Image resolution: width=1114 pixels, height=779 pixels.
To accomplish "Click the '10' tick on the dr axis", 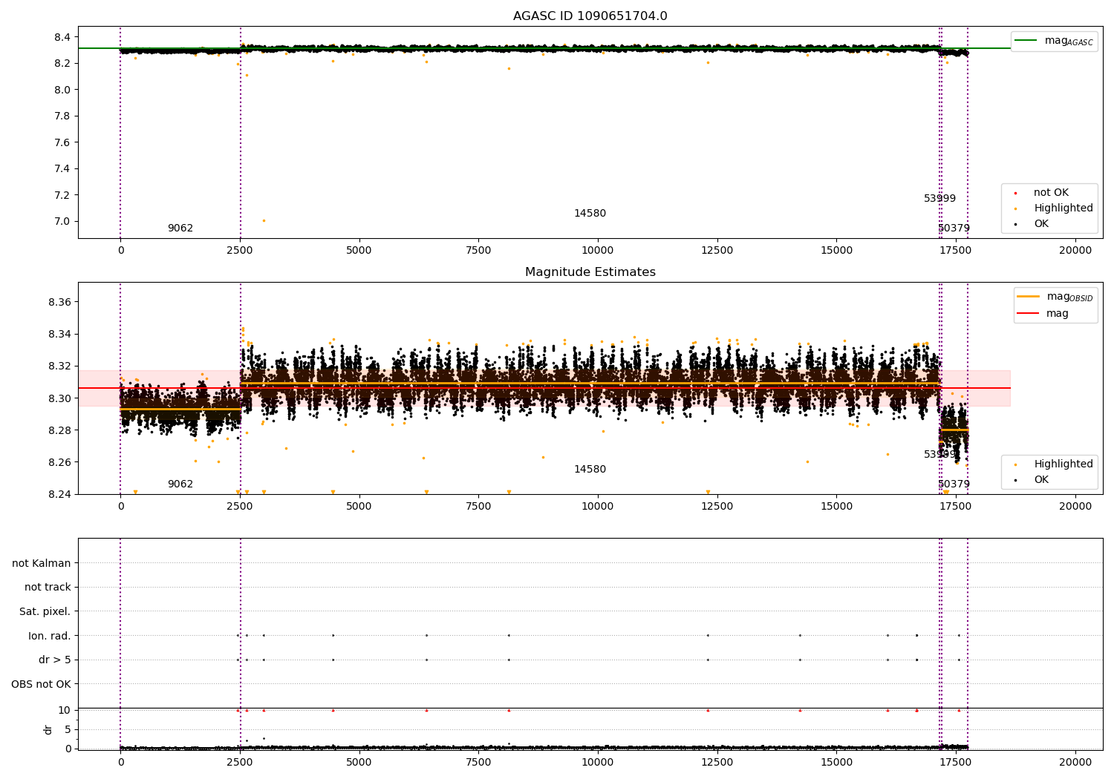I will 65,710.
